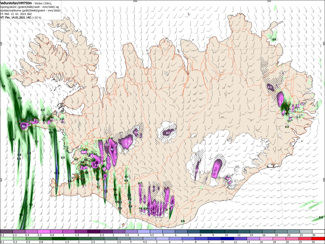Click the white 30 swatch in the snow legend
Screen dimensions: 325x244
[318, 232]
